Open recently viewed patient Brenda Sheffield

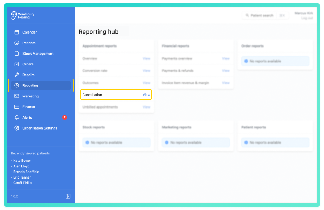26,171
